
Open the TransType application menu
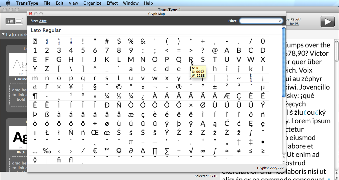click(27, 3)
